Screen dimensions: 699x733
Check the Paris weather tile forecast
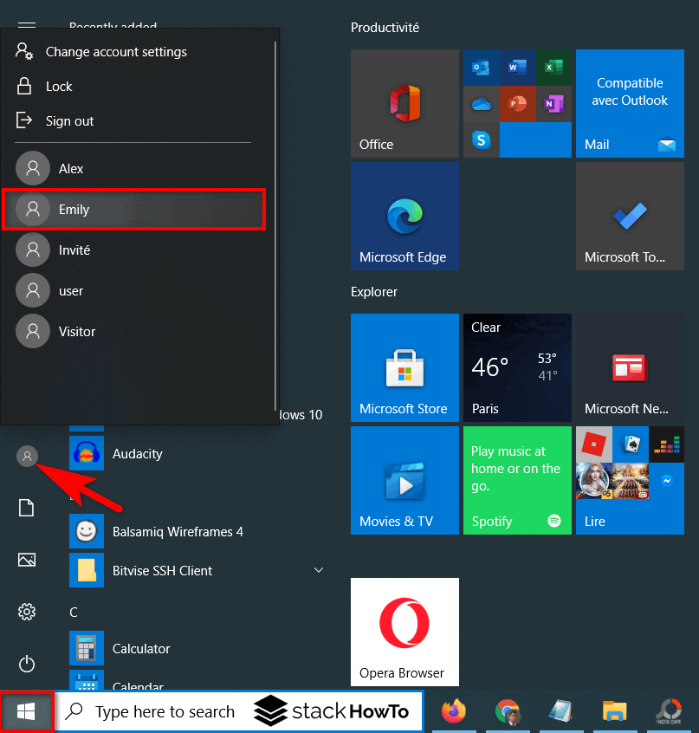point(517,368)
